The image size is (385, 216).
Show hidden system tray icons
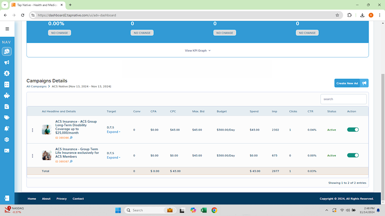click(326, 210)
